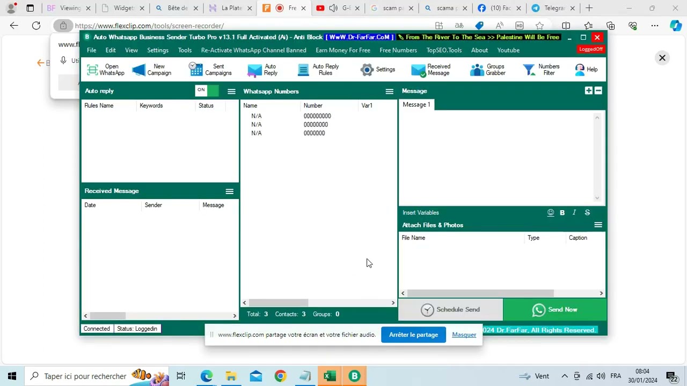This screenshot has height=386, width=687.
Task: Click in the Message 1 text area
Action: (498, 158)
